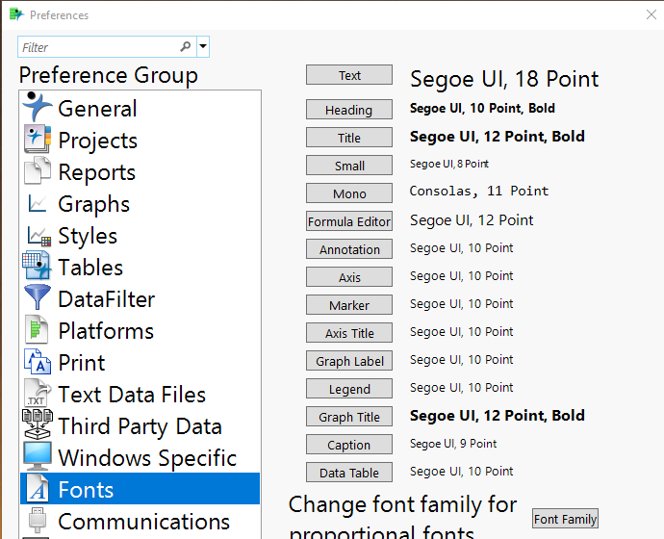The width and height of the screenshot is (664, 539).
Task: Set the Legend font
Action: pos(349,389)
